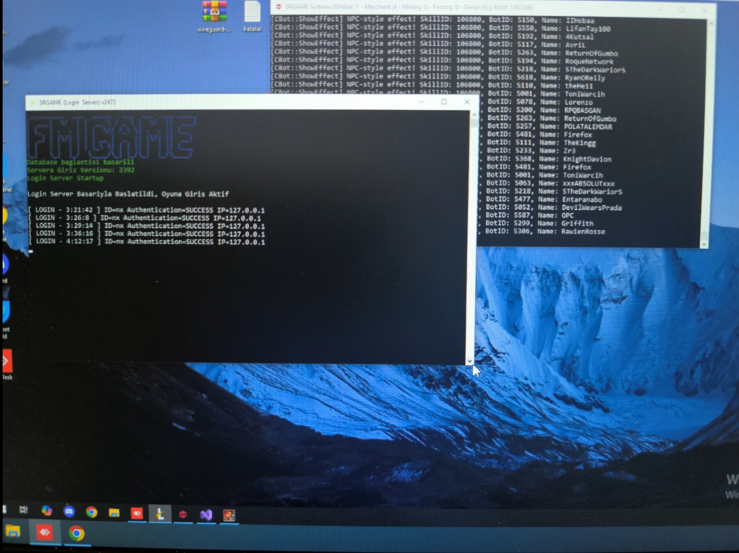
Task: Open File Explorer in the inner taskbar
Action: coord(114,513)
